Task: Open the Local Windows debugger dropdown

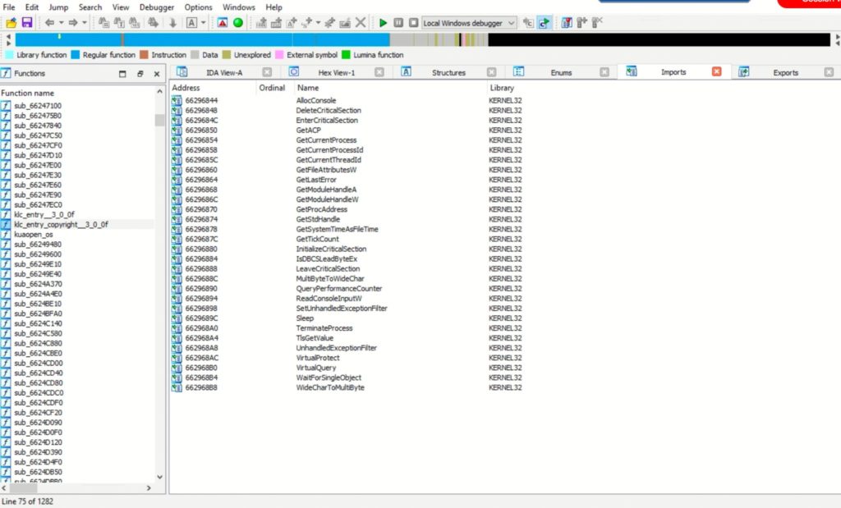Action: [512, 22]
